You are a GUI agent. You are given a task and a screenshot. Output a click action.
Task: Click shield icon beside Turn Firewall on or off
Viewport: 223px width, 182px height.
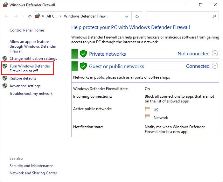click(x=5, y=66)
